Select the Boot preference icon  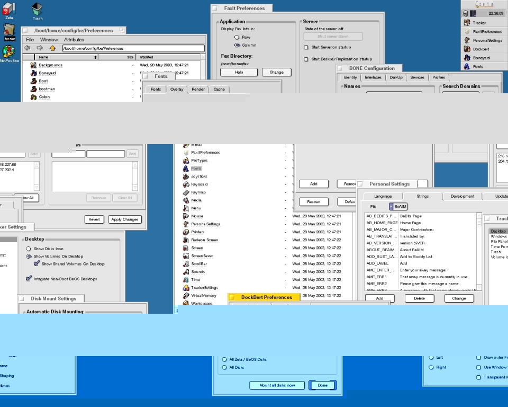coord(33,81)
